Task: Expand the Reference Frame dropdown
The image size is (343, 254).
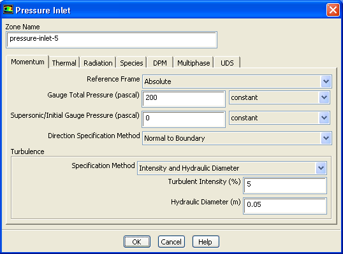Action: coord(237,81)
